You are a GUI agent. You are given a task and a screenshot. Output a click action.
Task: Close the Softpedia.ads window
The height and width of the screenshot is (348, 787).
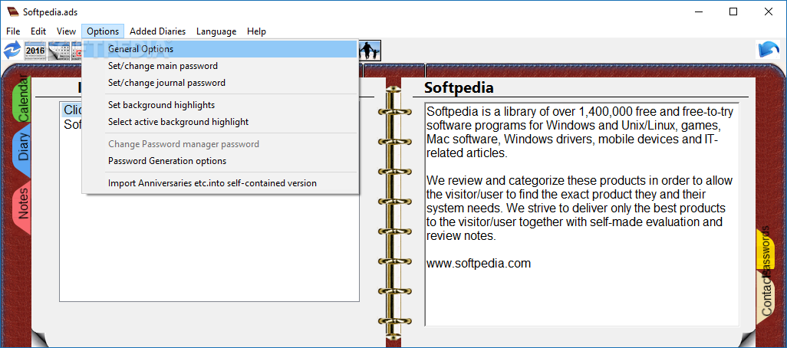pyautogui.click(x=768, y=11)
